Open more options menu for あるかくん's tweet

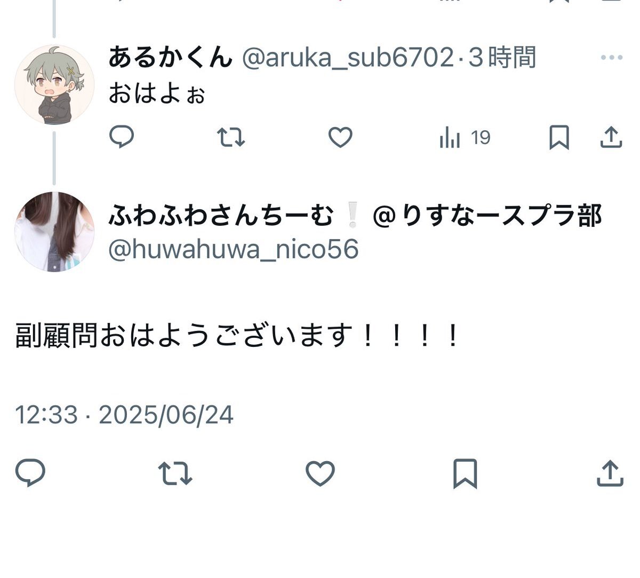click(x=612, y=58)
